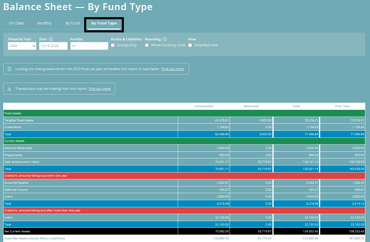The height and width of the screenshot is (242, 370).
Task: Click the Fixed Assets section header
Action: pyautogui.click(x=184, y=113)
